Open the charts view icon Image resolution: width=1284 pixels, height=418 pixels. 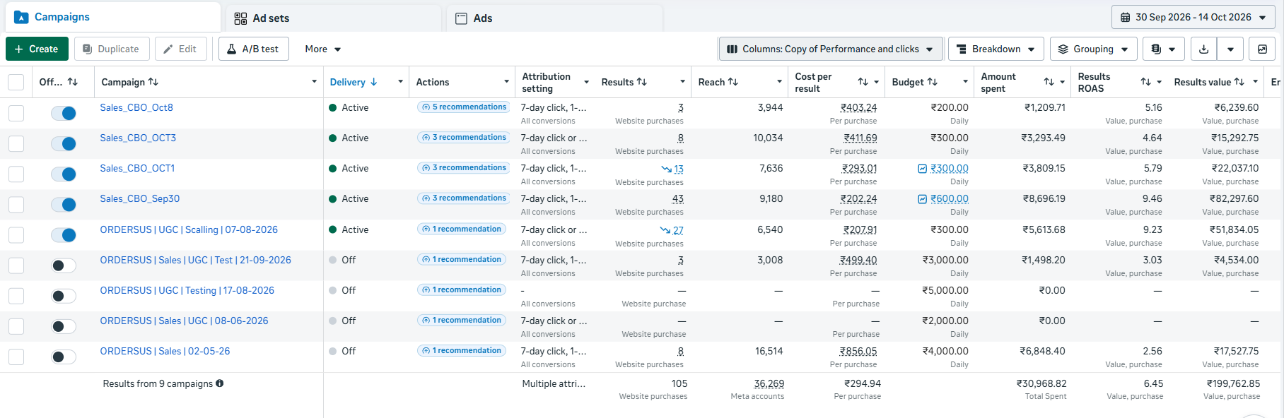pos(1262,49)
